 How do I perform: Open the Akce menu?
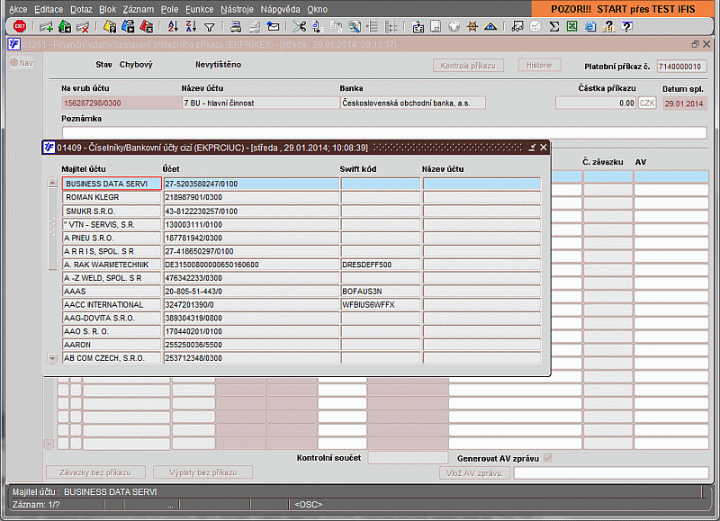(x=18, y=9)
